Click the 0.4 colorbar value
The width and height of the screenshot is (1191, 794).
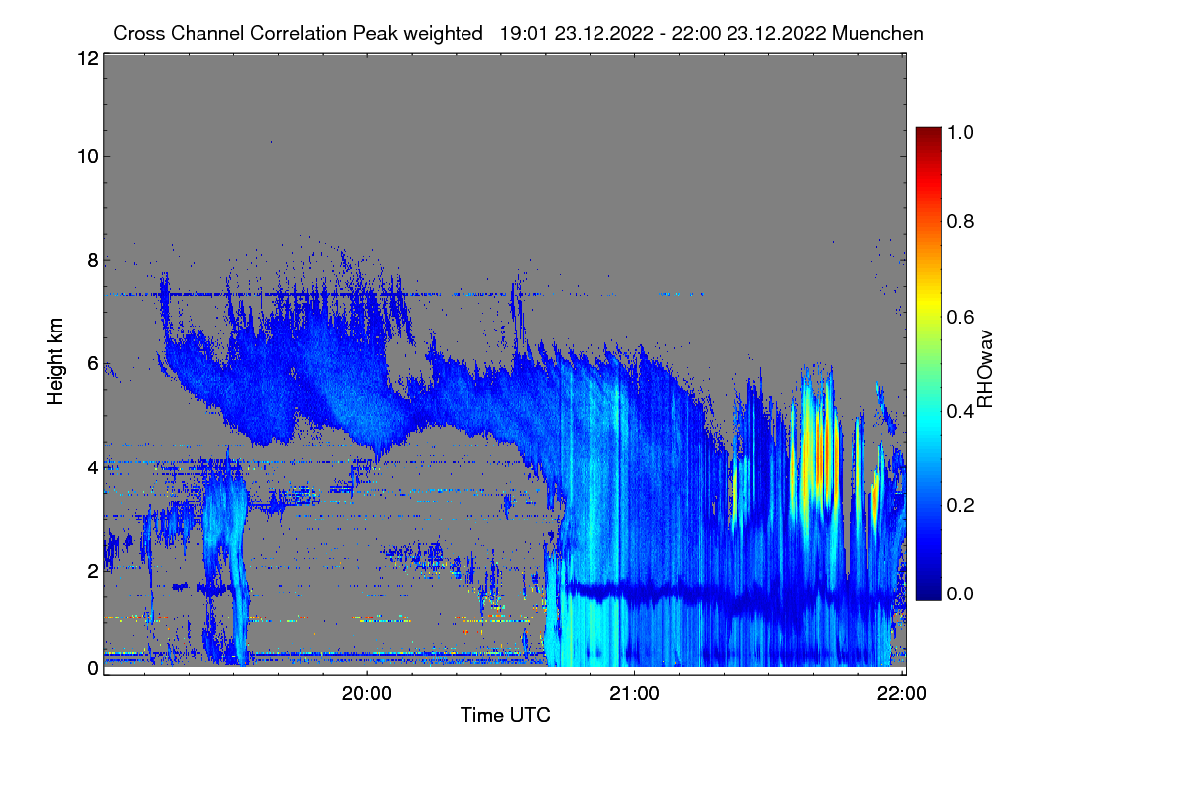tap(961, 411)
